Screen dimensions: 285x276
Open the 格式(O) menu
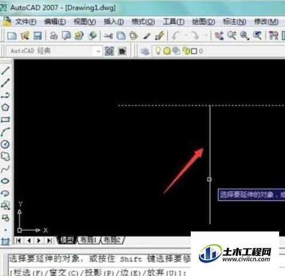click(x=143, y=22)
